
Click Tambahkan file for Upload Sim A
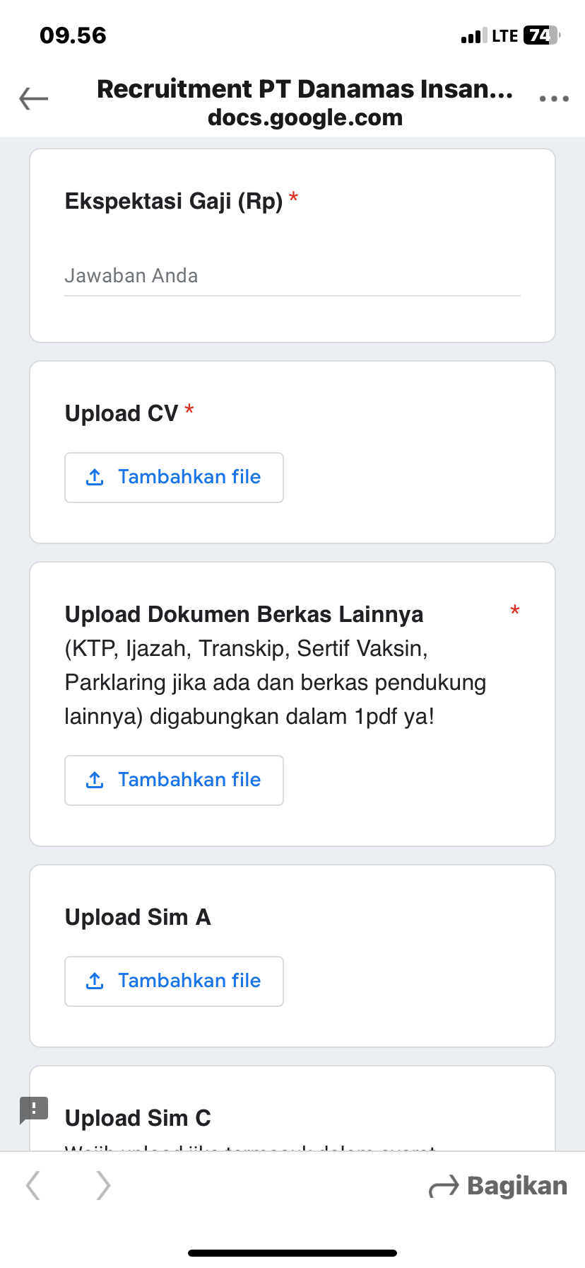(189, 981)
